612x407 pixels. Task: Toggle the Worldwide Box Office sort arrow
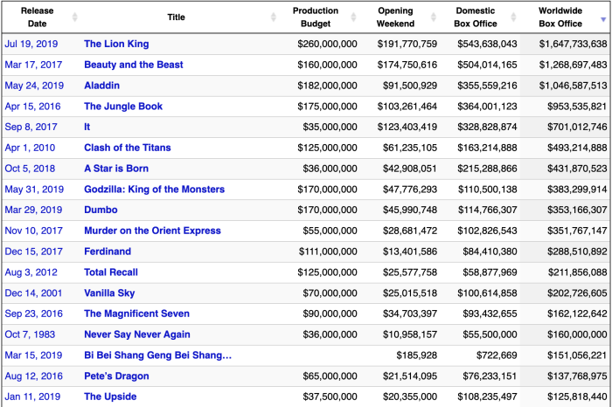coord(602,17)
